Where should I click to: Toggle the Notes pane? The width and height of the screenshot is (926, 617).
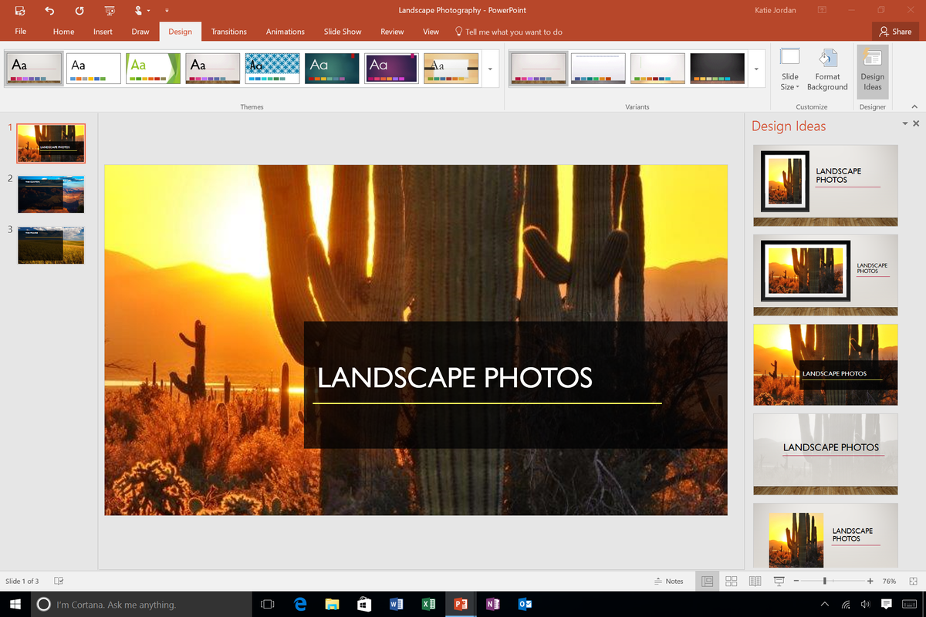(x=669, y=581)
